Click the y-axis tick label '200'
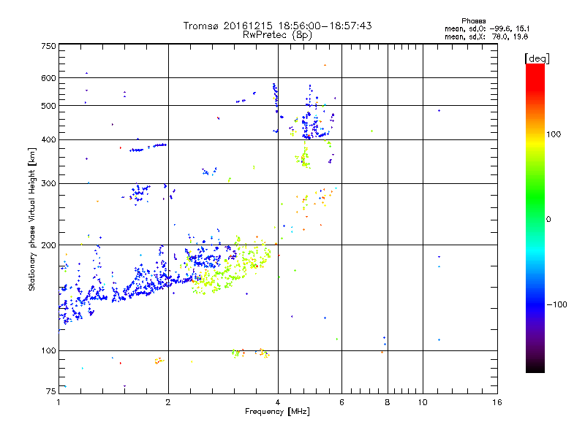The width and height of the screenshot is (585, 438). pos(48,245)
